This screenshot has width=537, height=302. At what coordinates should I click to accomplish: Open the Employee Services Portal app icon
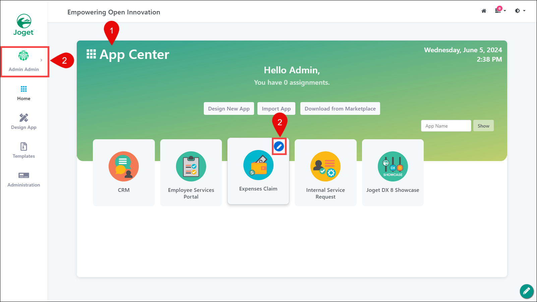pyautogui.click(x=191, y=166)
